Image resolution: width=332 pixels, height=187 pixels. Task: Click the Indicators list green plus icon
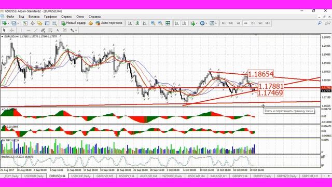(x=192, y=23)
